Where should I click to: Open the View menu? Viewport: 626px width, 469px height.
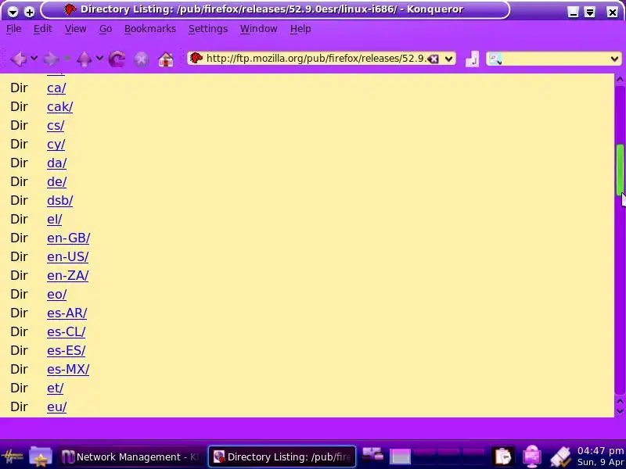click(75, 29)
